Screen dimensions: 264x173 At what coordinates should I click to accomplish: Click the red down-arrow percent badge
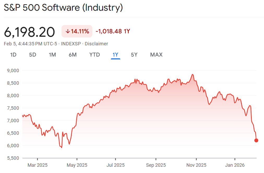click(77, 32)
